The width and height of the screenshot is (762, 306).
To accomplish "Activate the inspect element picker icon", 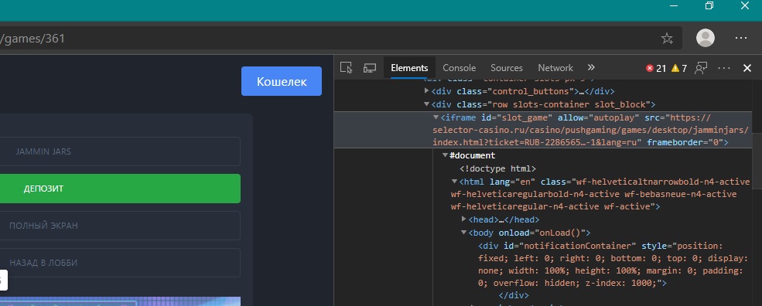I will point(346,68).
